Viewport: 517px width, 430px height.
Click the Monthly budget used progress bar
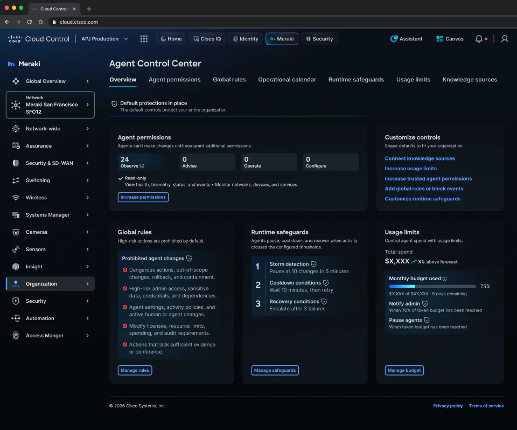(x=432, y=287)
